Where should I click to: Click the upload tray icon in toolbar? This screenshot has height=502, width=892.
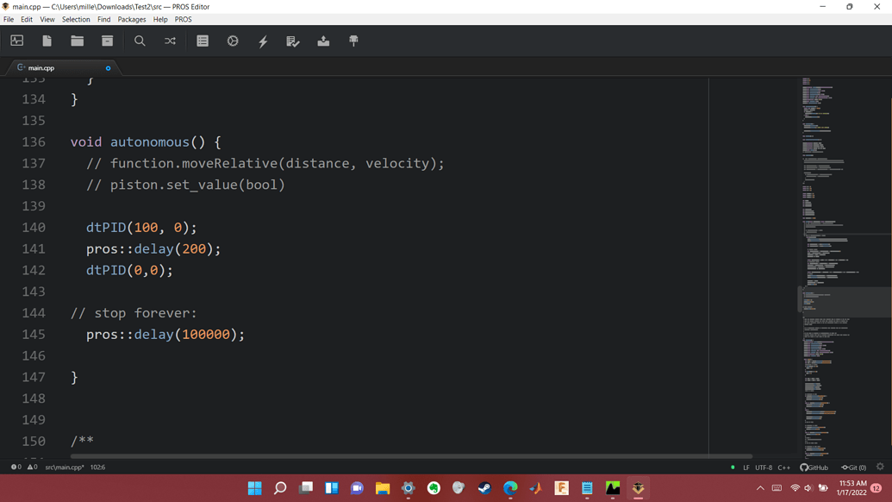tap(323, 41)
